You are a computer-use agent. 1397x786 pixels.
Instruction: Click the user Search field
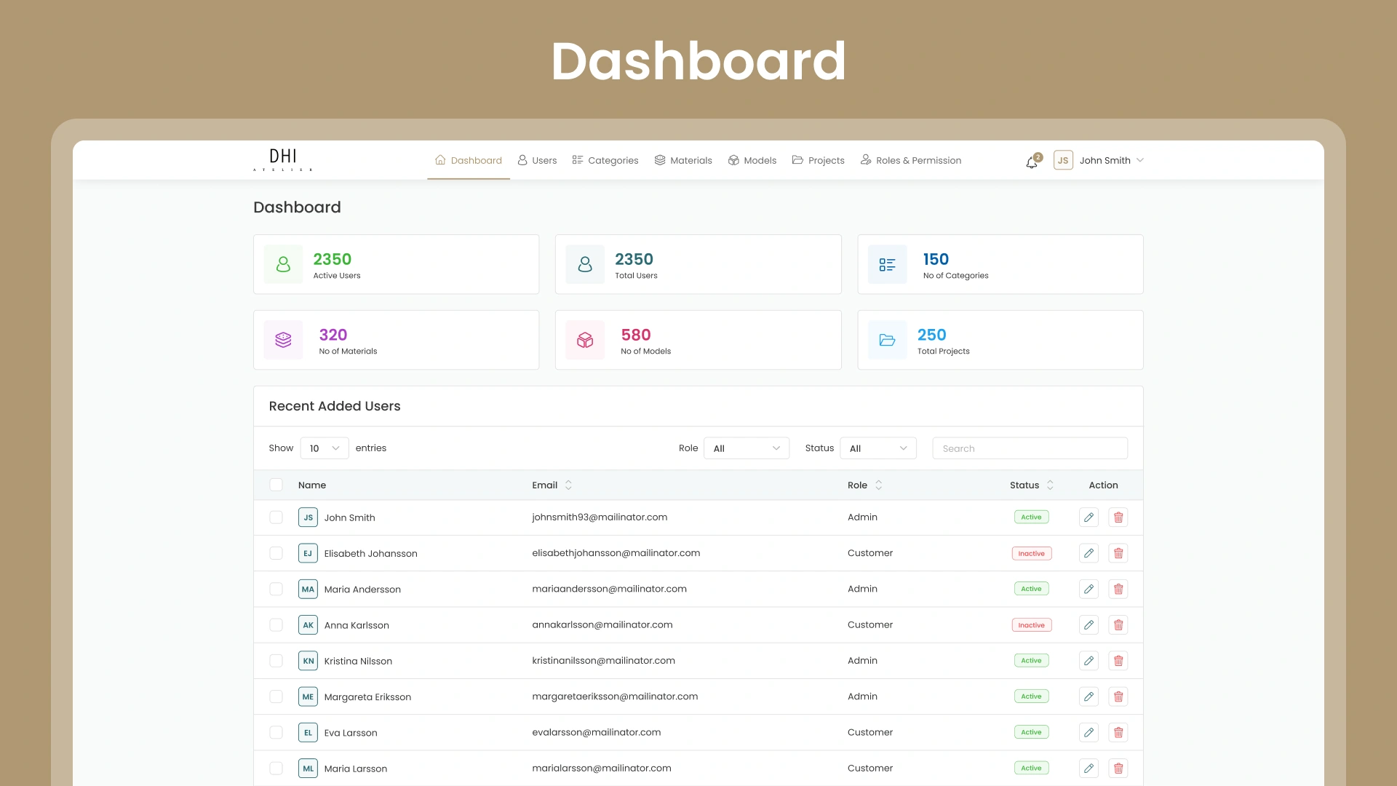tap(1030, 448)
